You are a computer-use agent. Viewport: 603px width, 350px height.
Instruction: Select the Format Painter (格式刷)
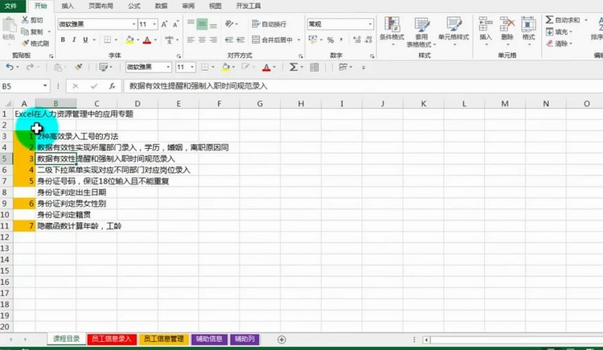tap(35, 43)
